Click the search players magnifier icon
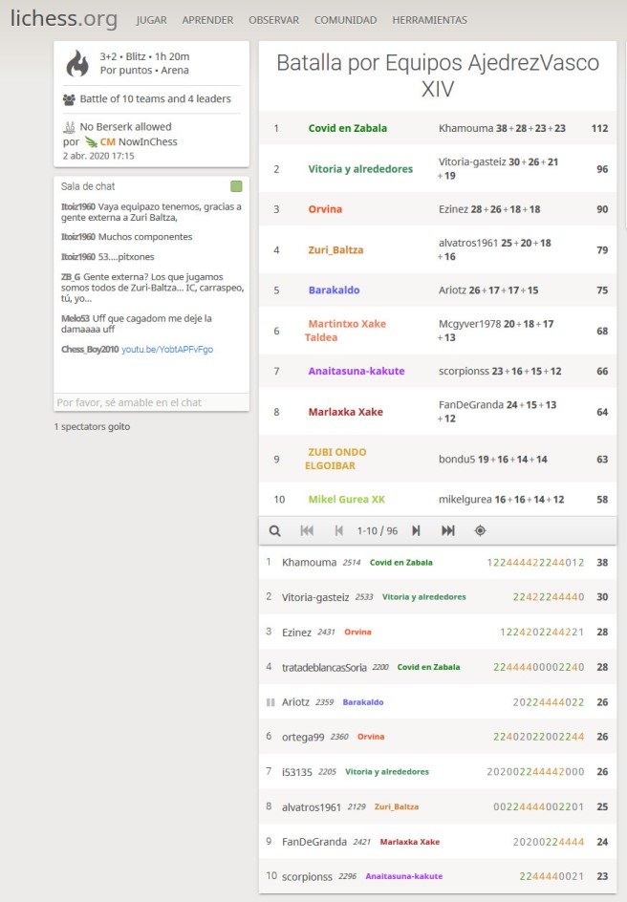Image resolution: width=627 pixels, height=902 pixels. tap(274, 530)
